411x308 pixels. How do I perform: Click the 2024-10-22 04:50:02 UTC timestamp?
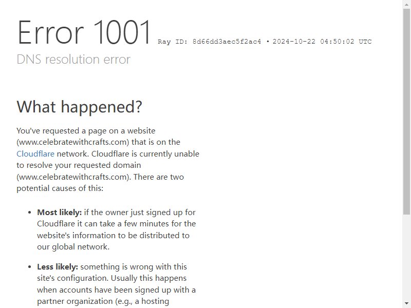point(322,42)
